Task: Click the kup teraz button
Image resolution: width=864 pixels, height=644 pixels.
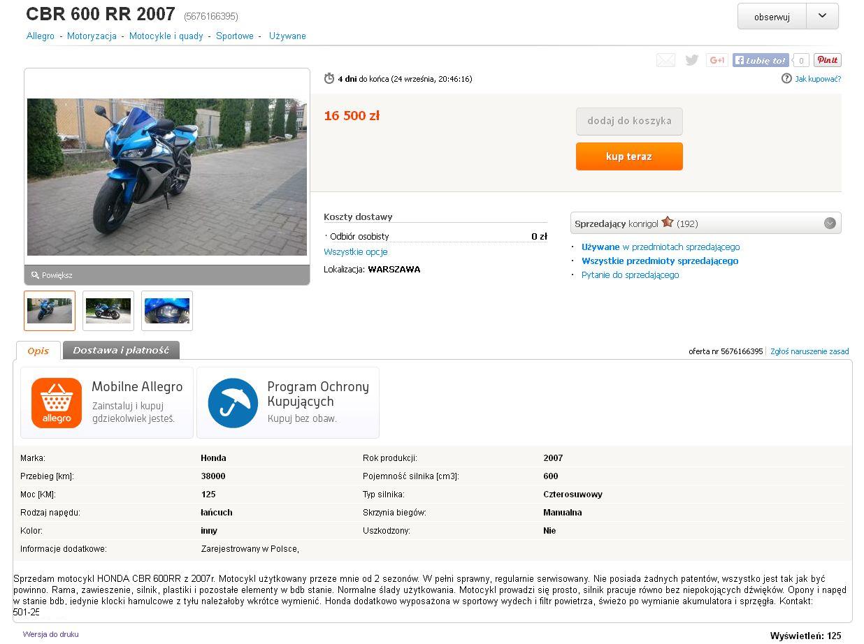Action: click(x=629, y=156)
